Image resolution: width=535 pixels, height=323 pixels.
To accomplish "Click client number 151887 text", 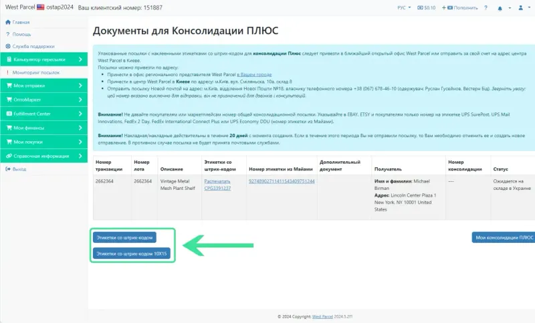I will tap(153, 7).
